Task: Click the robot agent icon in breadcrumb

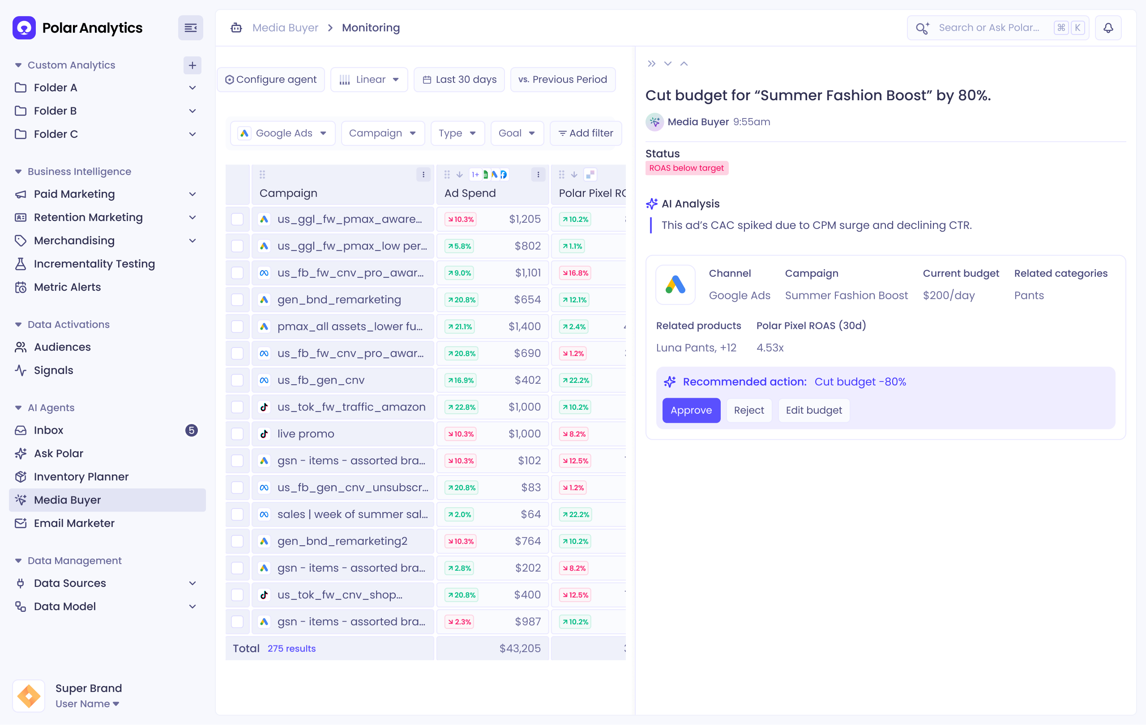Action: coord(236,28)
